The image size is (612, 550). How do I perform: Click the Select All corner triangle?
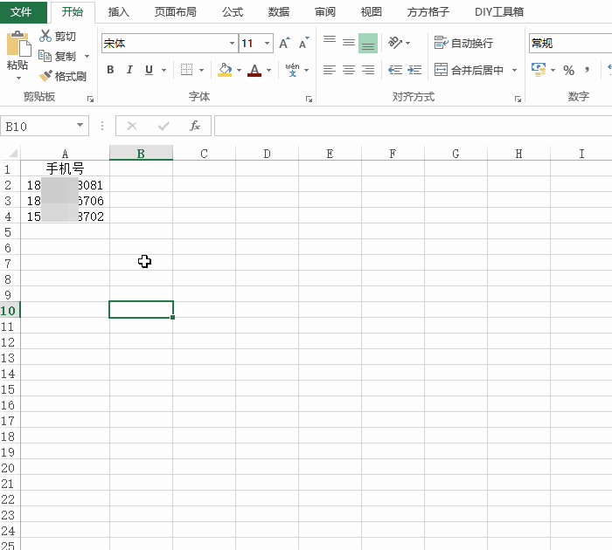pos(12,153)
